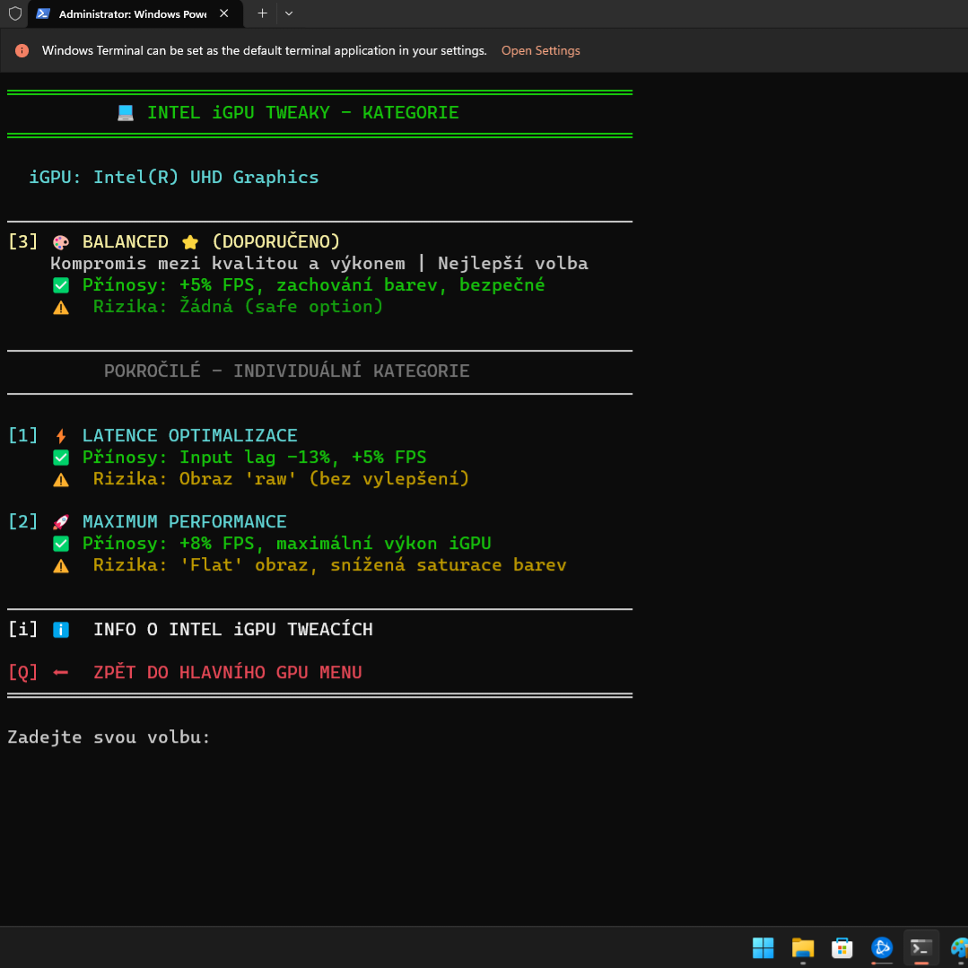
Task: Click the administrator shield icon in title bar
Action: (14, 13)
